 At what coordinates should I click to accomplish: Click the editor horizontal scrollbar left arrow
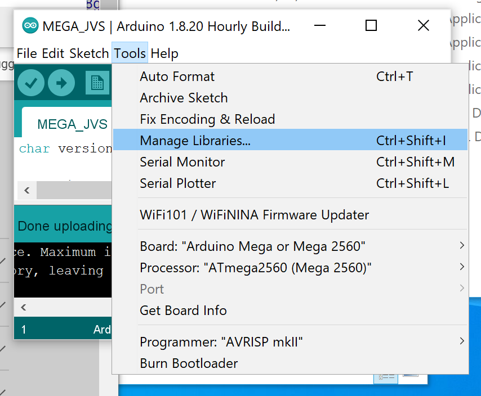click(x=27, y=191)
